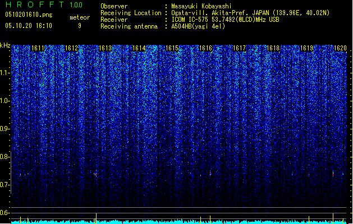Click the HROFFT 1.00 title text

coord(44,4)
